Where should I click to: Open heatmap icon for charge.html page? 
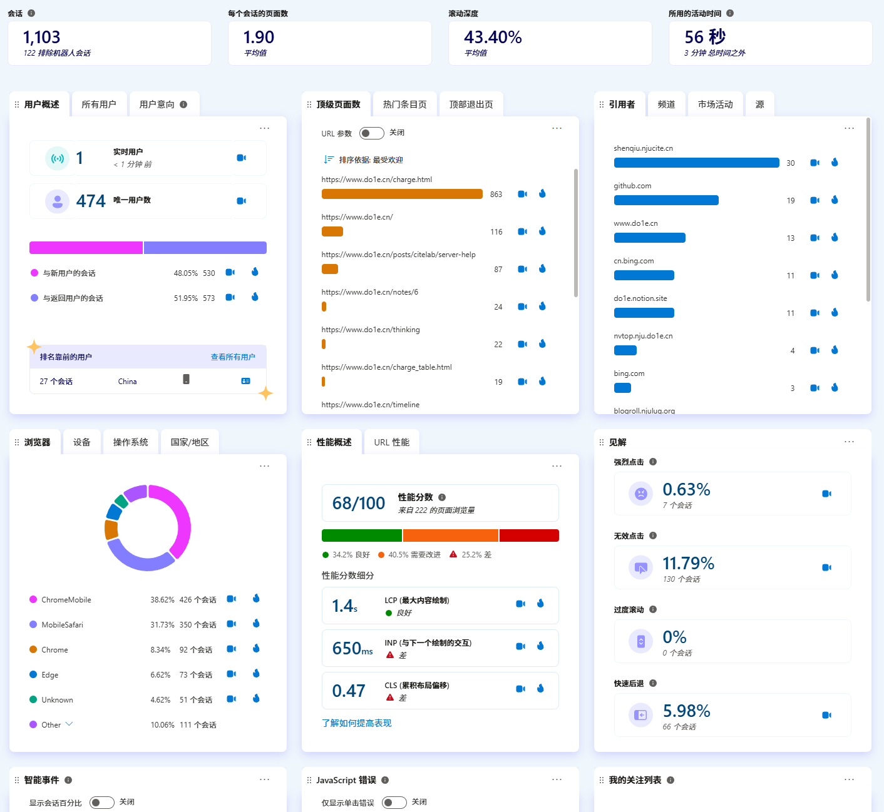coord(542,194)
